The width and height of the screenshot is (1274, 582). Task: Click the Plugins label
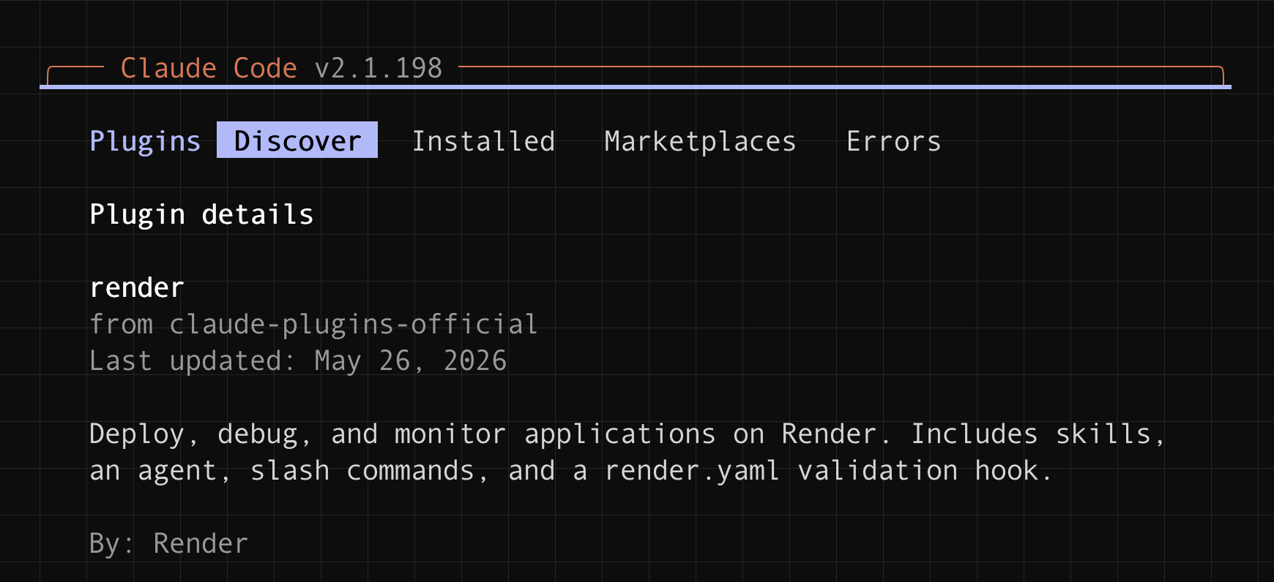coord(145,141)
